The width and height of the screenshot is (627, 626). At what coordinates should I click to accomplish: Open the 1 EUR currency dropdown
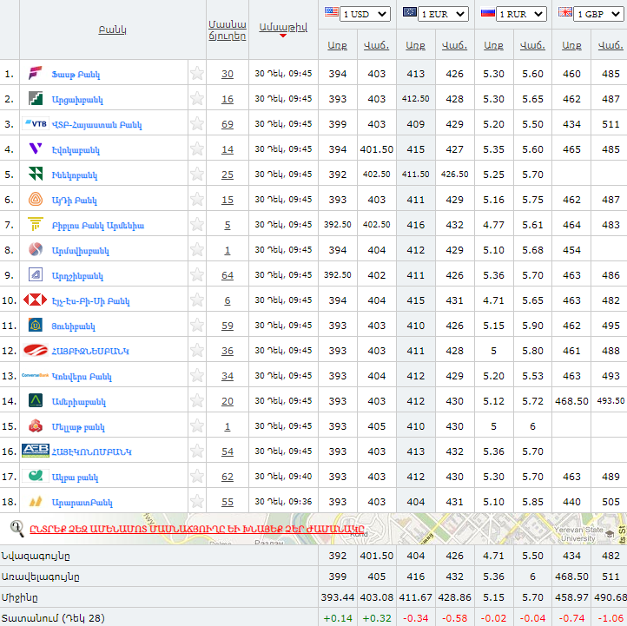443,14
